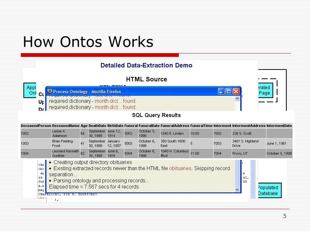Click scroll-up arrow in Process Ontology window

point(237,99)
